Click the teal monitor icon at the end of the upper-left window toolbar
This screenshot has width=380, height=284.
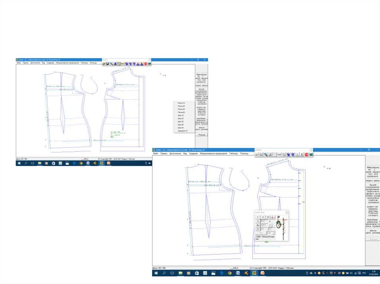click(x=150, y=64)
